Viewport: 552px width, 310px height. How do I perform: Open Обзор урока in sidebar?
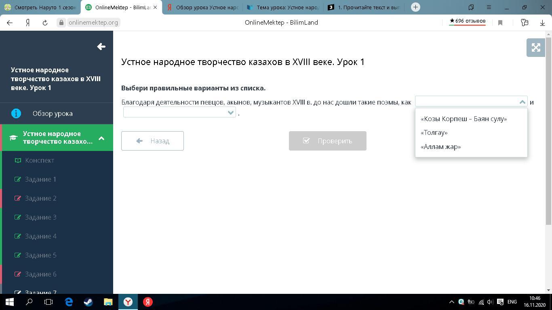53,113
